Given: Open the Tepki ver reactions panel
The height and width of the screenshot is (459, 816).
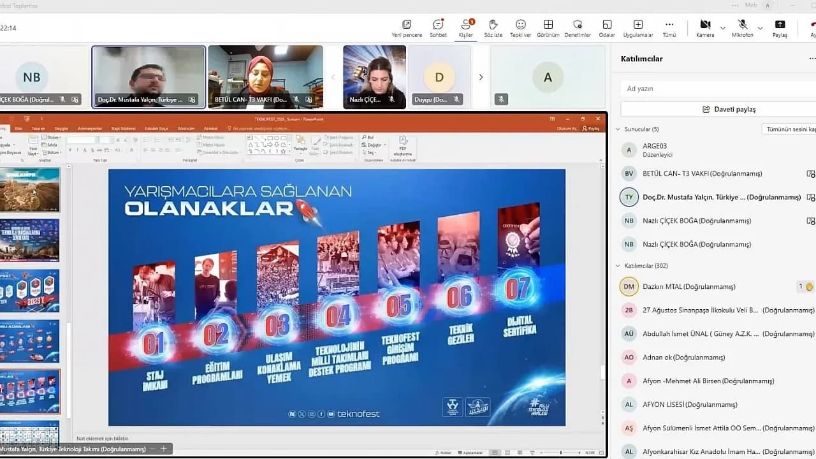Looking at the screenshot, I should 520,25.
